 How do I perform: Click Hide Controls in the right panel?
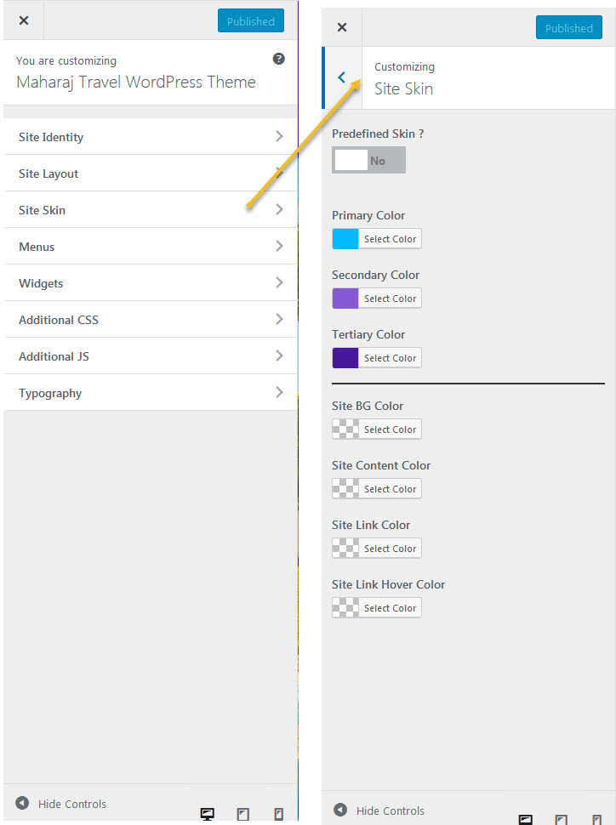(380, 811)
